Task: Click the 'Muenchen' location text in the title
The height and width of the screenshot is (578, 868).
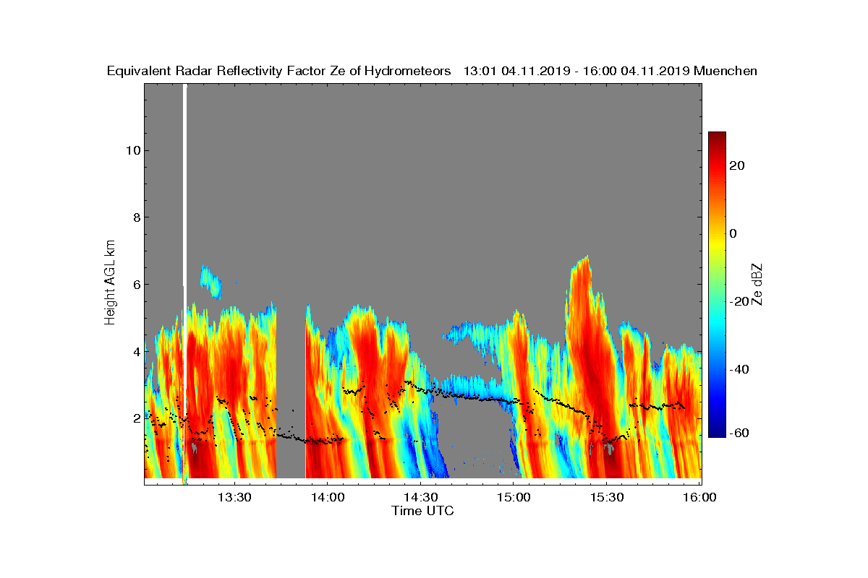Action: pyautogui.click(x=726, y=71)
